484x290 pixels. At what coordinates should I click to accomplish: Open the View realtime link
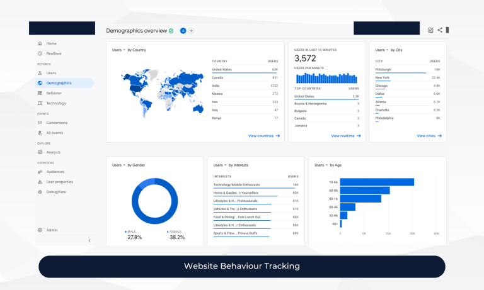pos(345,135)
